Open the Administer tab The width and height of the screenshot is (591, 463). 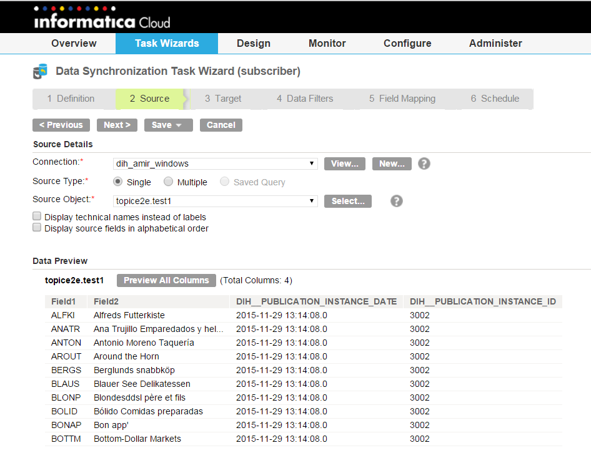click(x=495, y=43)
